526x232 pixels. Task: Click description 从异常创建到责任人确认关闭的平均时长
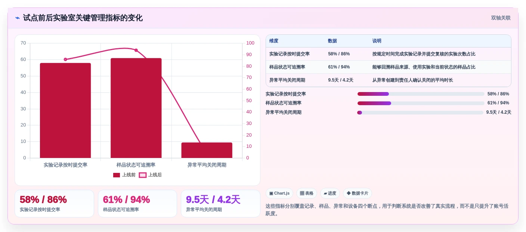[x=413, y=80]
